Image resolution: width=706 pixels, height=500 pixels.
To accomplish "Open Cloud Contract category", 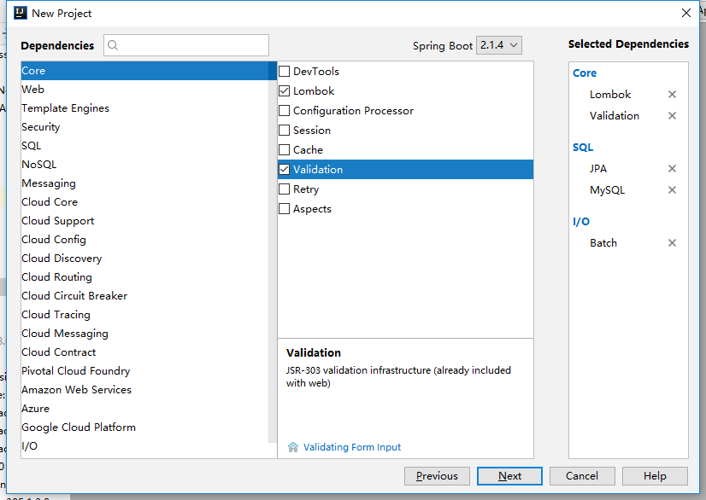I will click(144, 352).
